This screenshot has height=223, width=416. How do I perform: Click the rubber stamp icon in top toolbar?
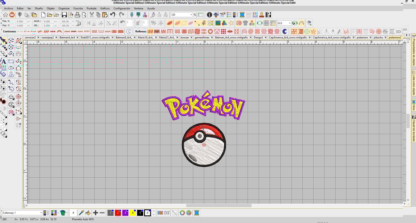coord(262,15)
